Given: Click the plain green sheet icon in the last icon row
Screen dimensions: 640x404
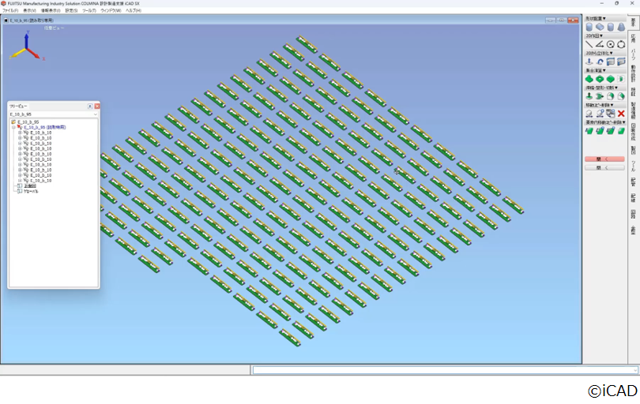Looking at the screenshot, I should click(621, 131).
